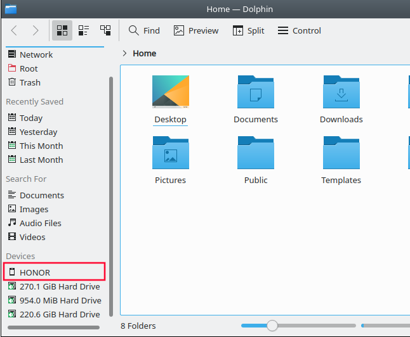Search for Videos in sidebar
This screenshot has height=337, width=410.
point(55,237)
